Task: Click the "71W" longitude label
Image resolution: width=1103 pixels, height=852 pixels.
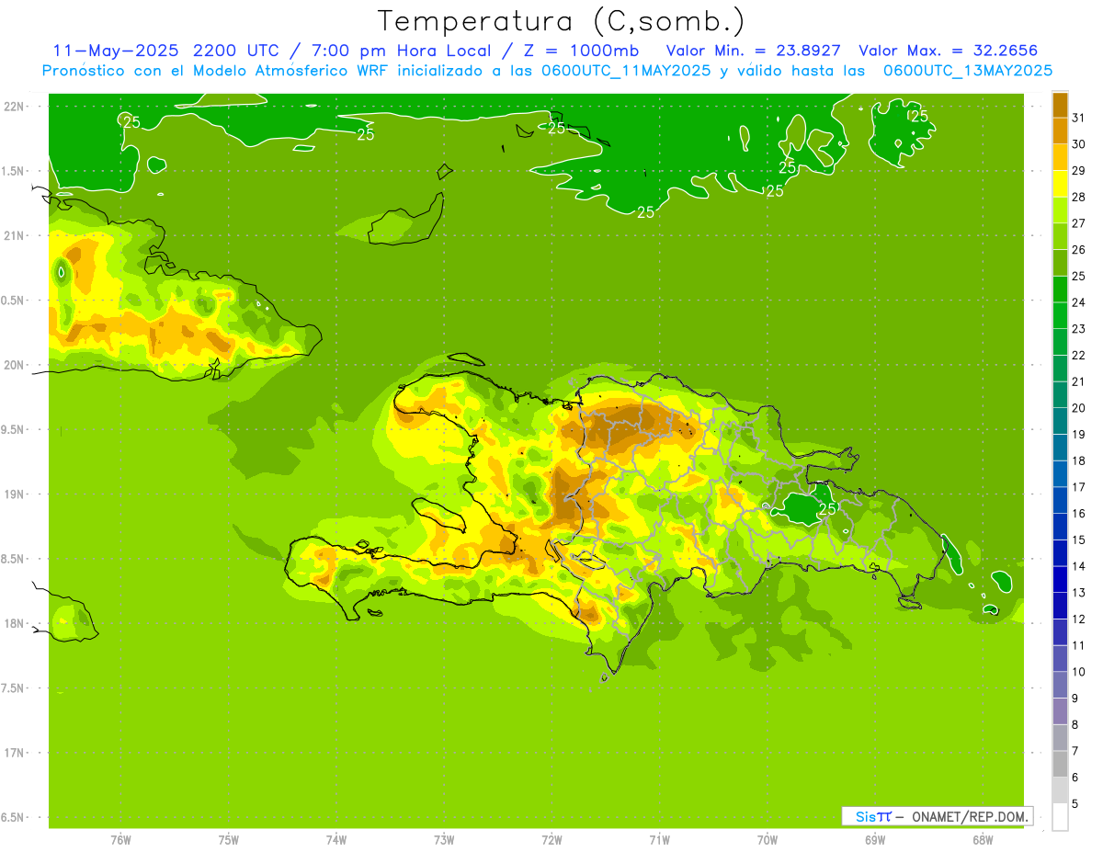Action: [659, 840]
